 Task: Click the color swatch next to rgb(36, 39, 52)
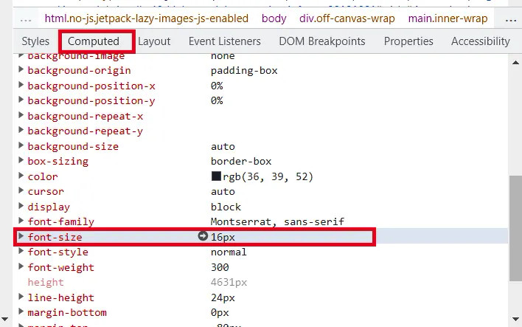click(x=216, y=176)
